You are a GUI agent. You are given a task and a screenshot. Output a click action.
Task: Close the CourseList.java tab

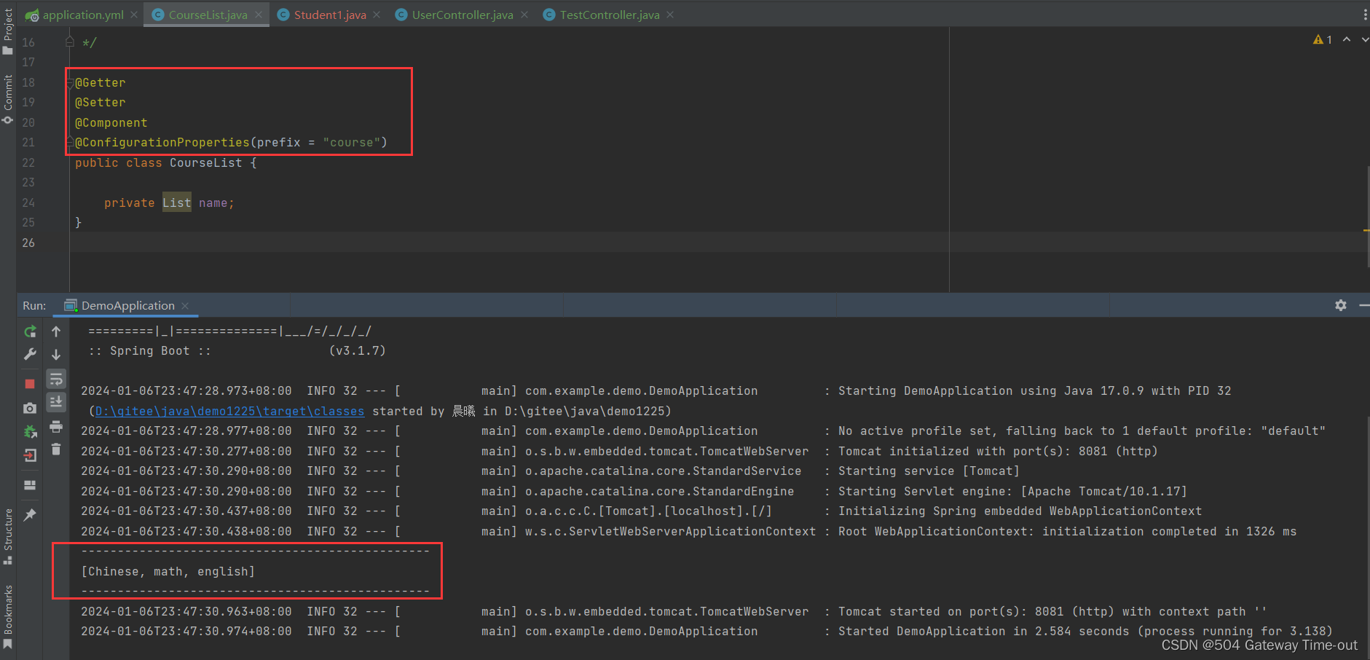259,15
